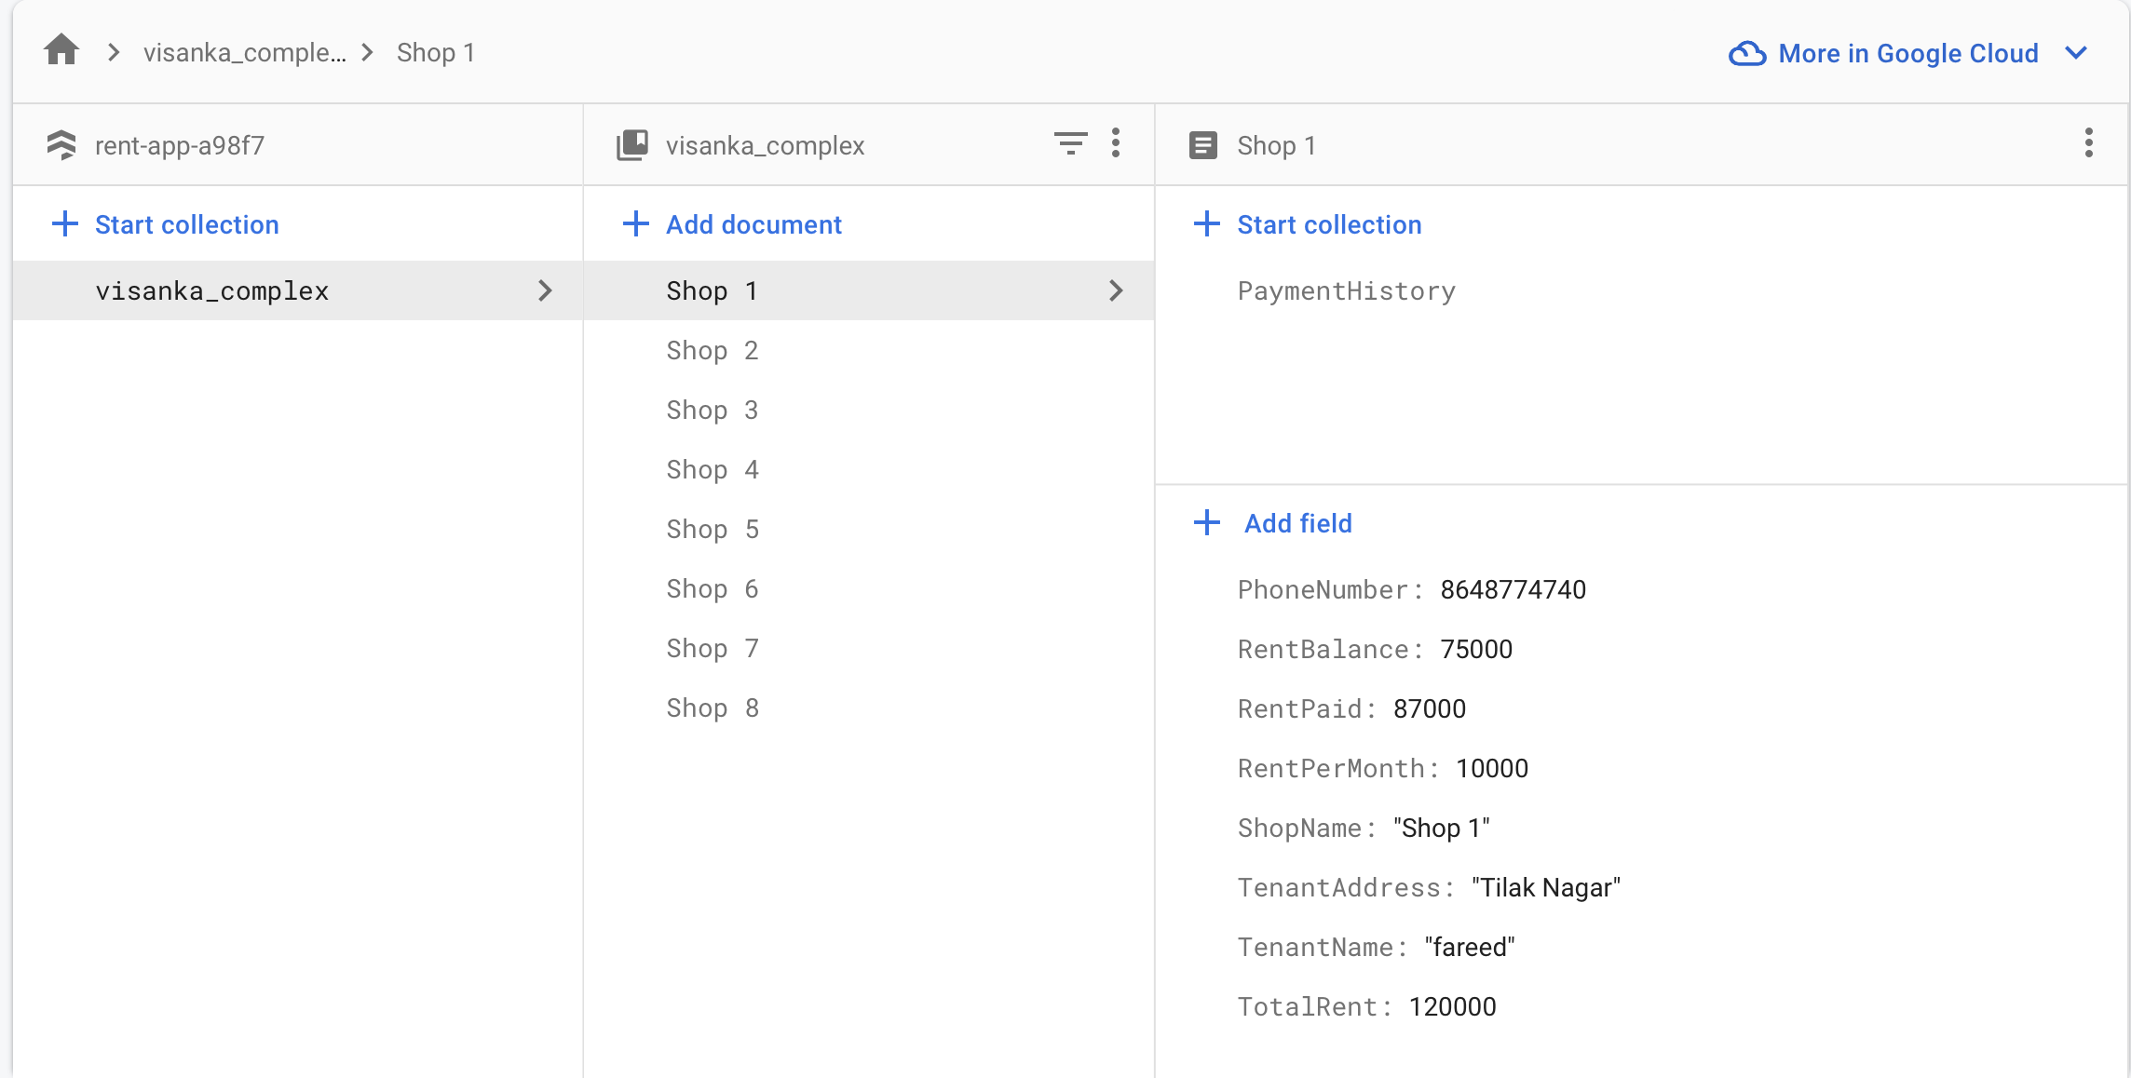Select Shop 1 in the breadcrumb
The width and height of the screenshot is (2131, 1078).
pos(435,52)
